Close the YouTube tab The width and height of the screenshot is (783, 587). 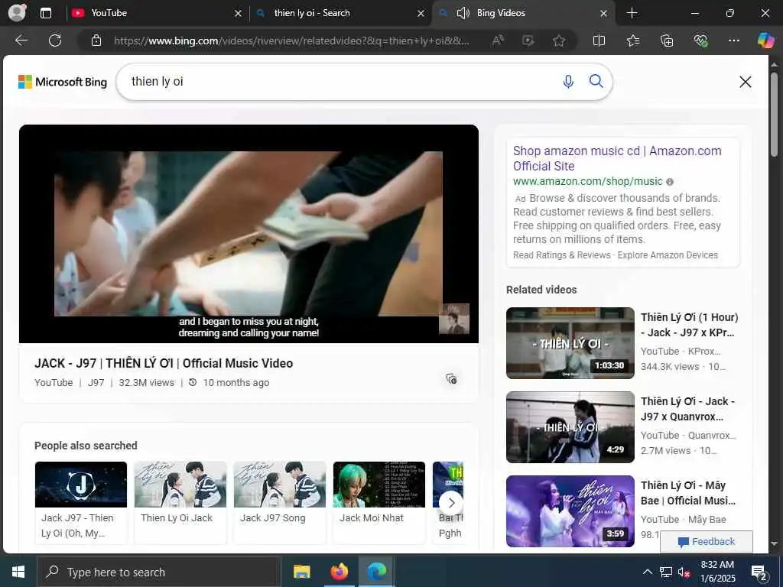(239, 14)
